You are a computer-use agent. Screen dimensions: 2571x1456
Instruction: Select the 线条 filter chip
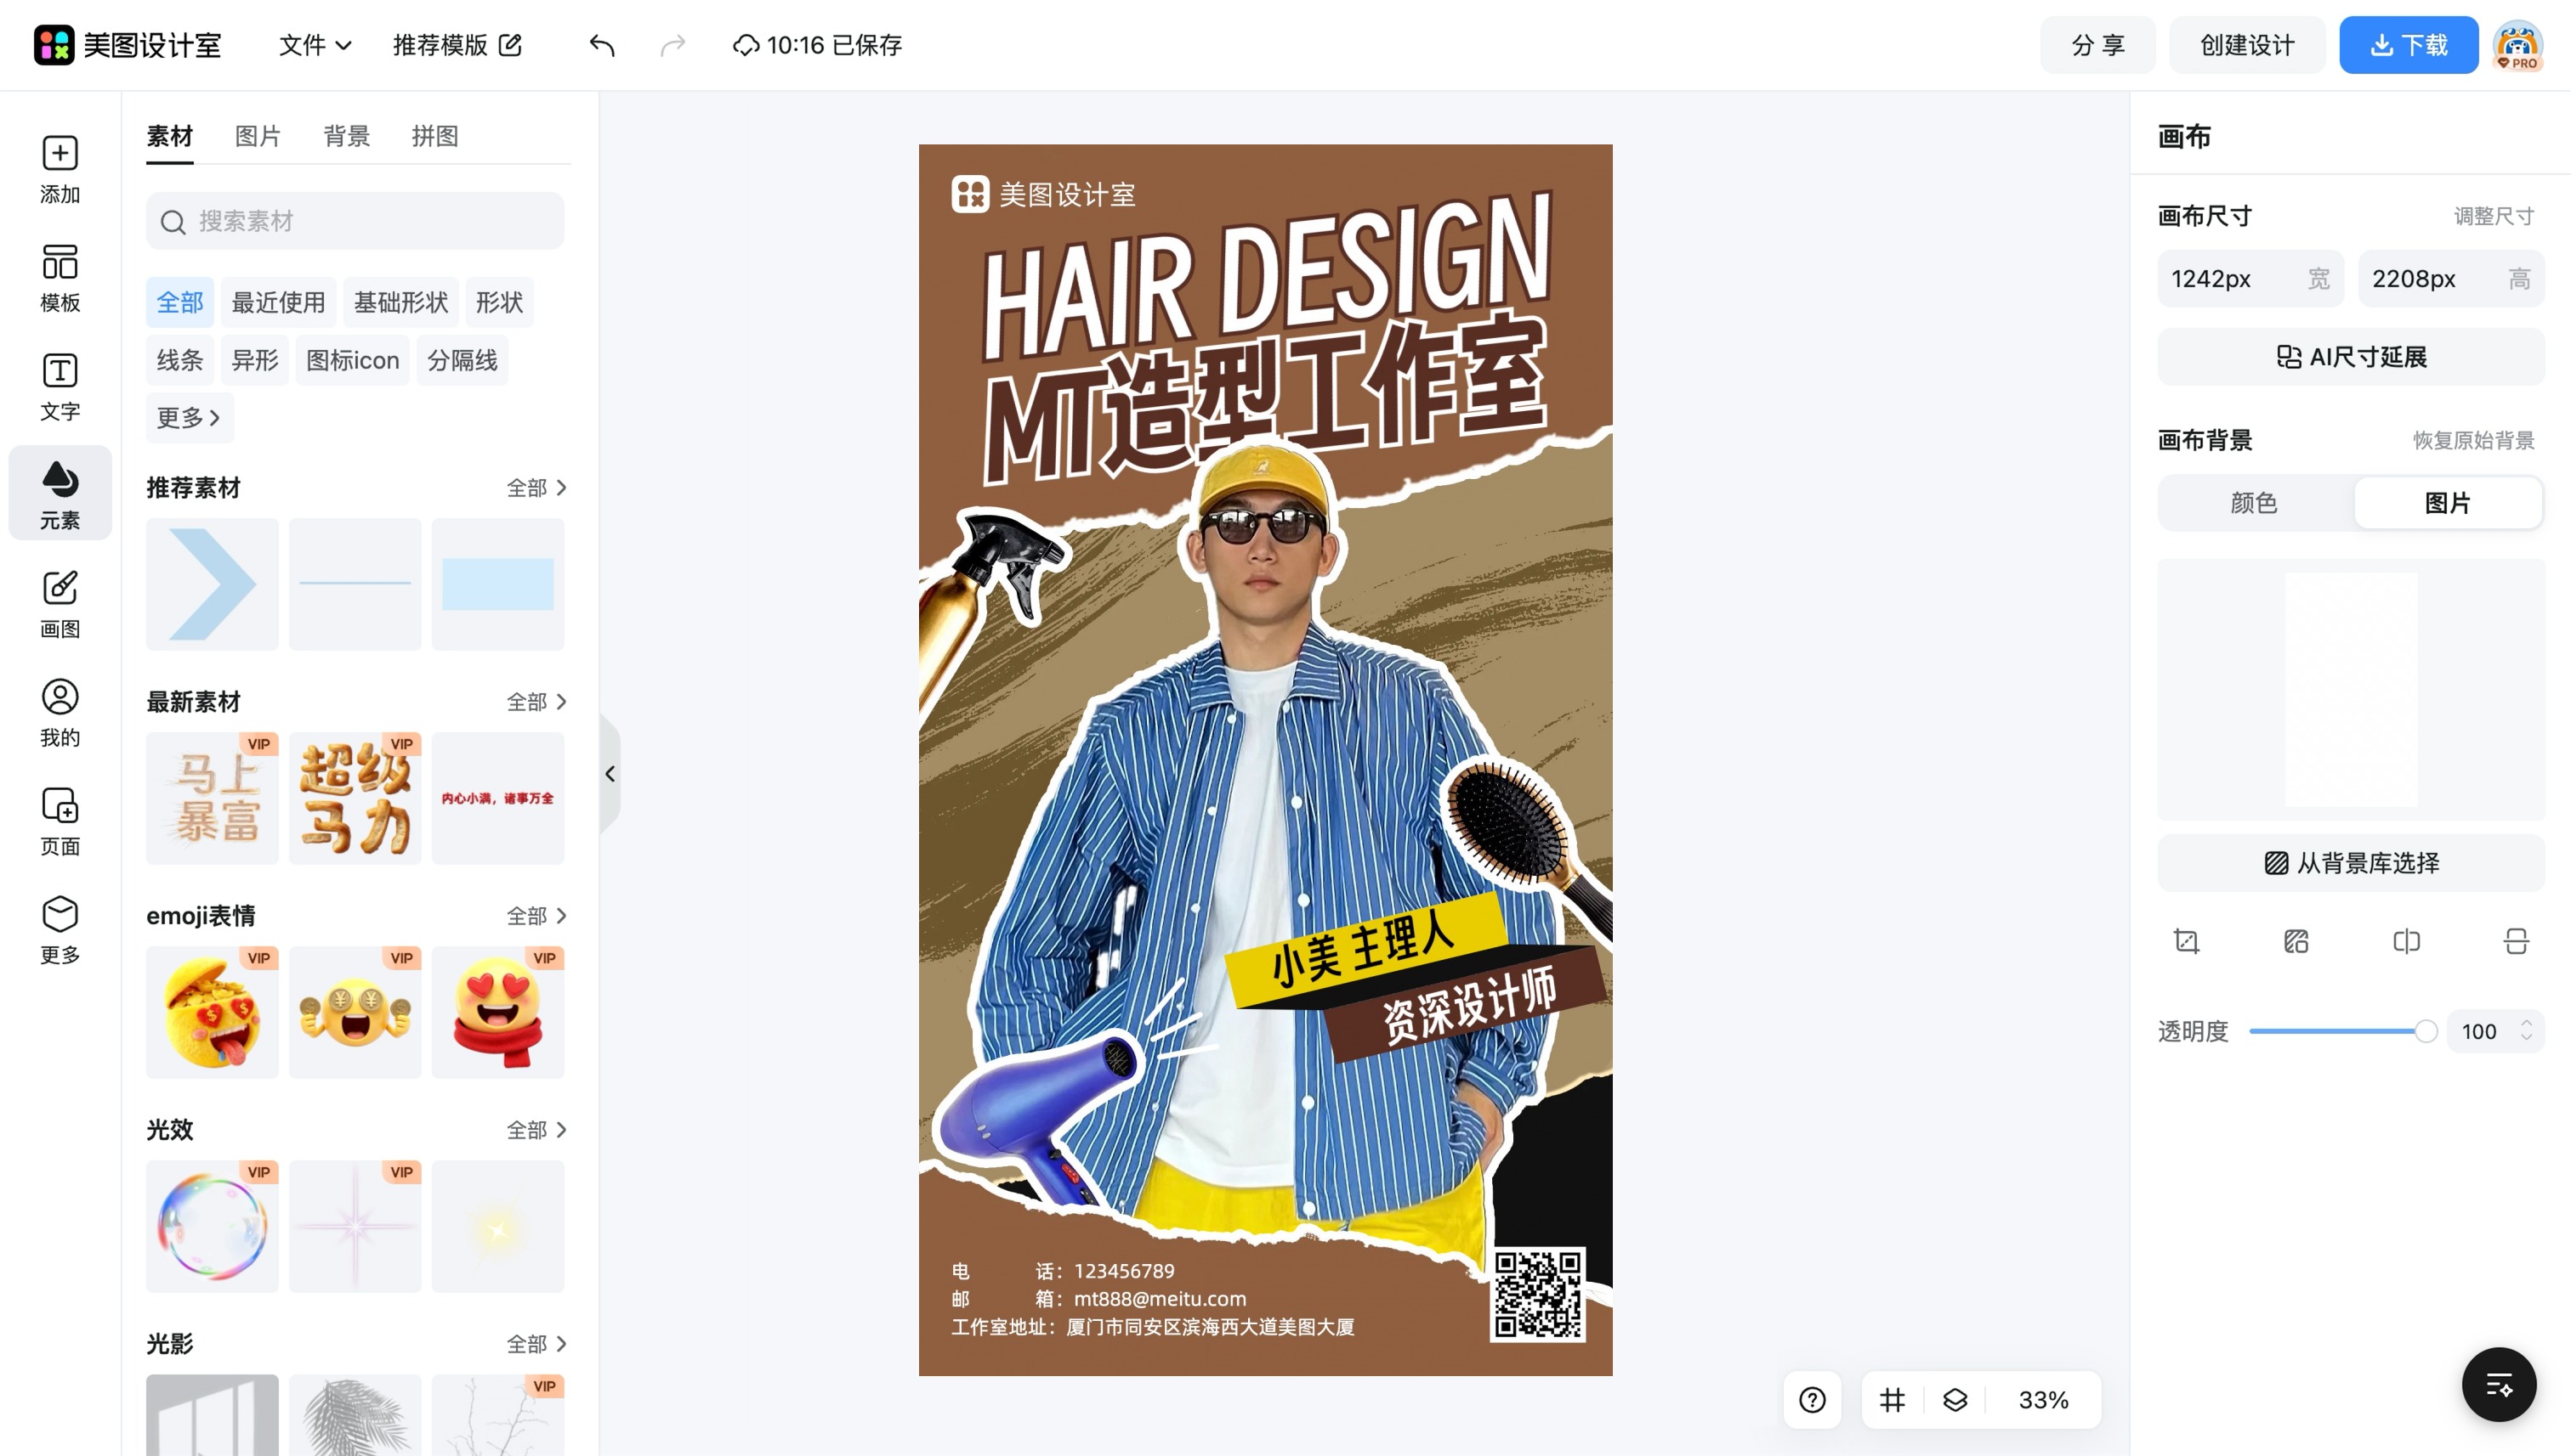click(x=180, y=360)
